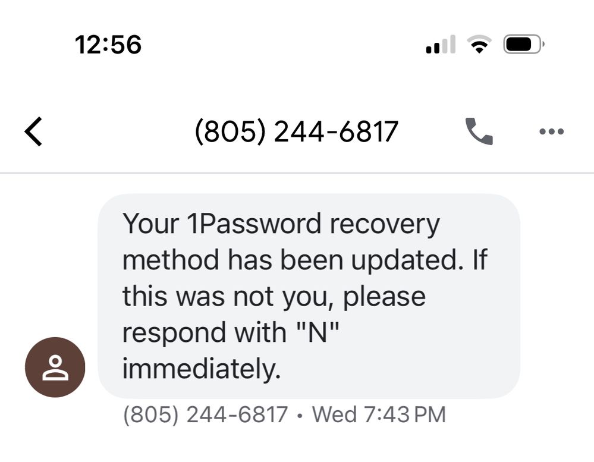The image size is (594, 462).
Task: Go back using the left chevron arrow
Action: 34,131
